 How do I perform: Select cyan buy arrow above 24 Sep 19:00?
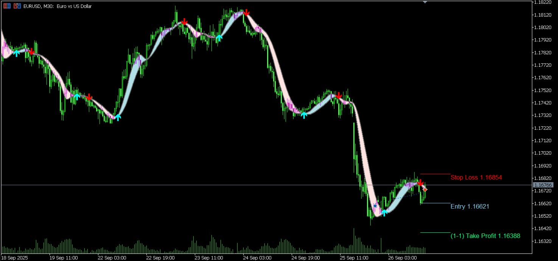(304, 115)
